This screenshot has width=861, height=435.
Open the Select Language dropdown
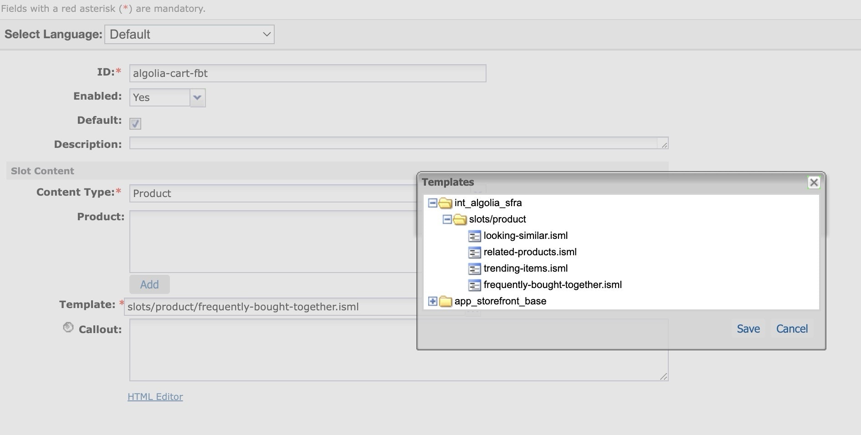coord(189,34)
